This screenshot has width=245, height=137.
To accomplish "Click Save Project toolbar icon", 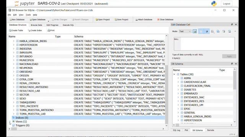I will point(116,19).
